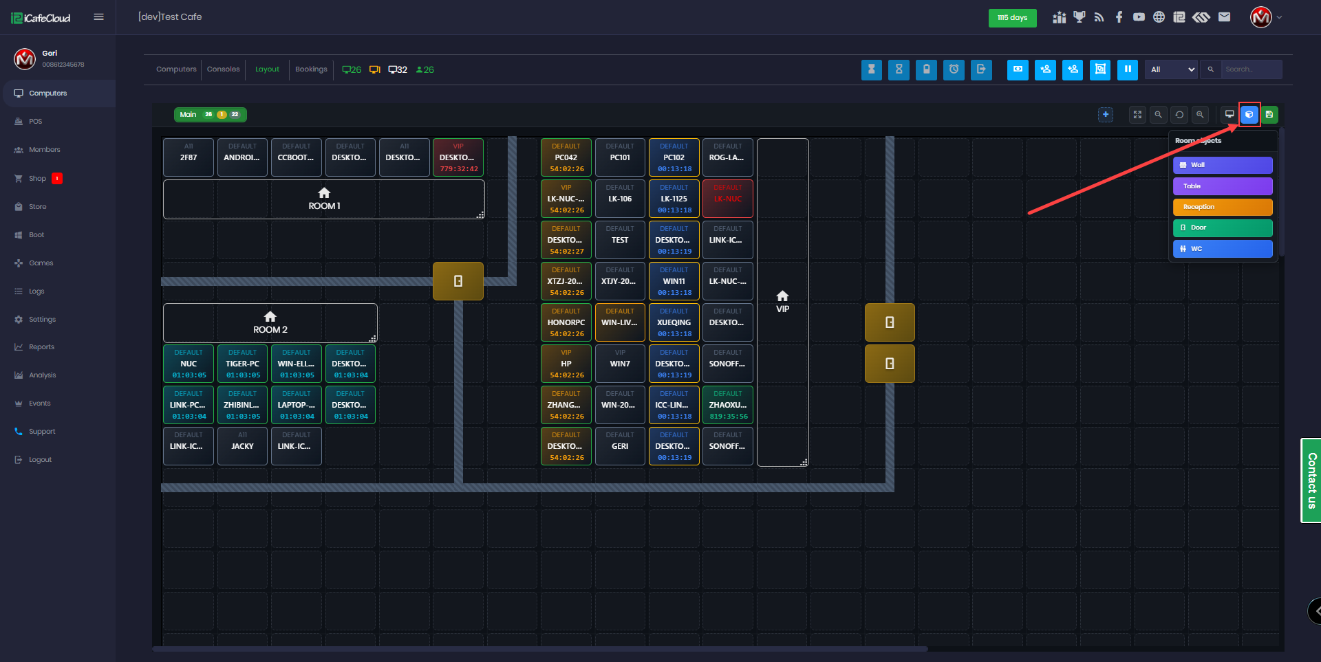Reset the layout zoom with the rotate icon
This screenshot has width=1321, height=662.
tap(1179, 115)
